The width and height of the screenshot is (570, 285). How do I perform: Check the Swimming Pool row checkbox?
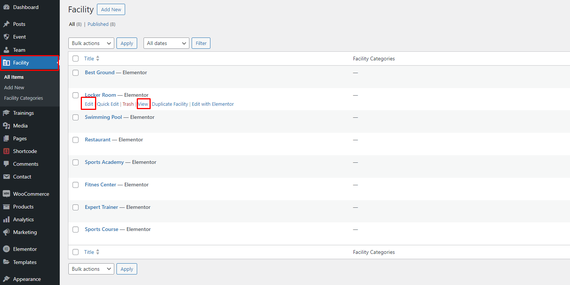[x=76, y=117]
